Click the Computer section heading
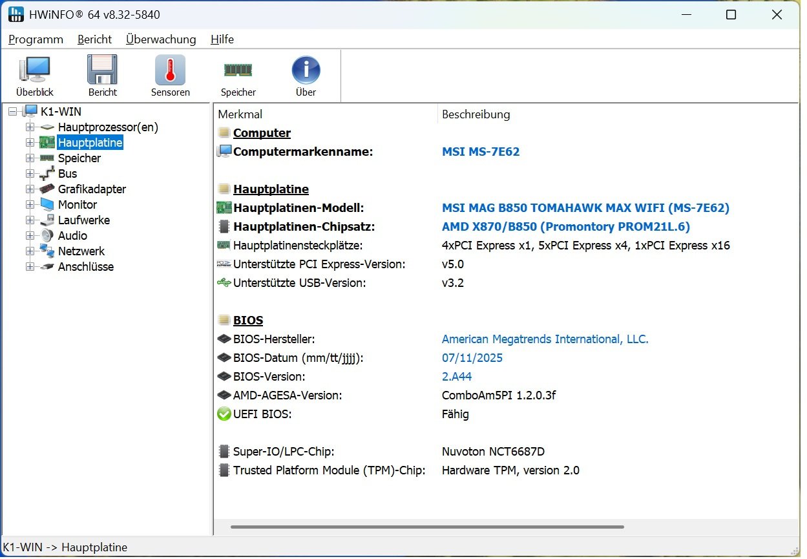Image resolution: width=807 pixels, height=559 pixels. coord(262,133)
